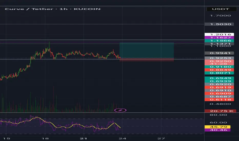Click the green 0.9180 price label
239x141 pixels.
tap(219, 67)
